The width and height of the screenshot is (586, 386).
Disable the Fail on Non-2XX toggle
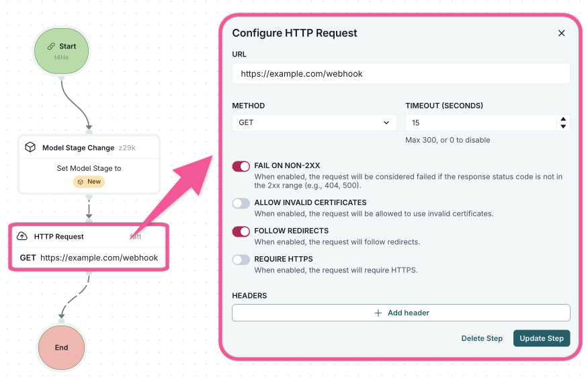(241, 166)
